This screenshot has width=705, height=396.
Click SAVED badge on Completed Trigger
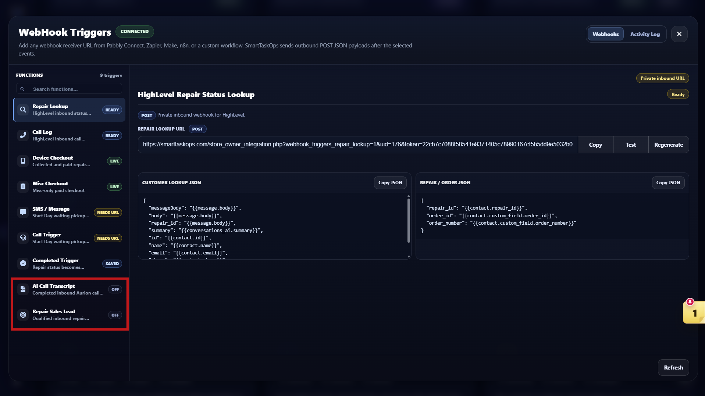click(x=112, y=264)
